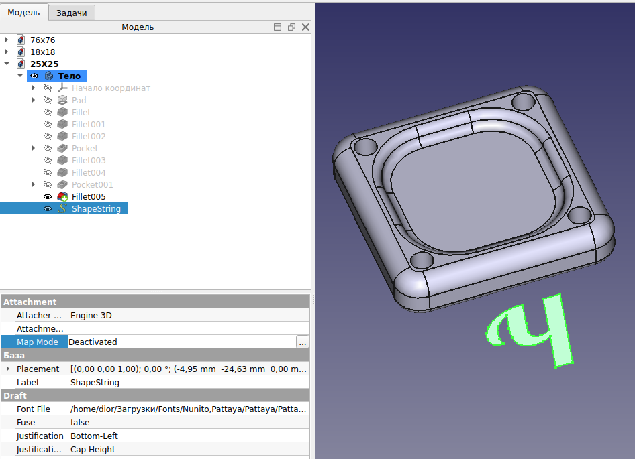
Task: Toggle visibility of ShapeString
Action: (x=48, y=208)
